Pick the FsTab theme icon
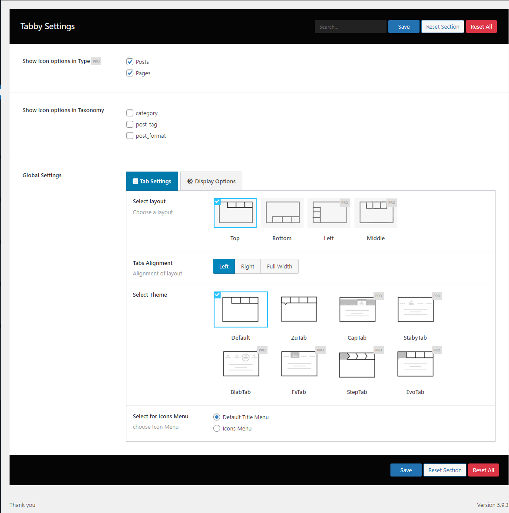509x513 pixels. point(299,364)
